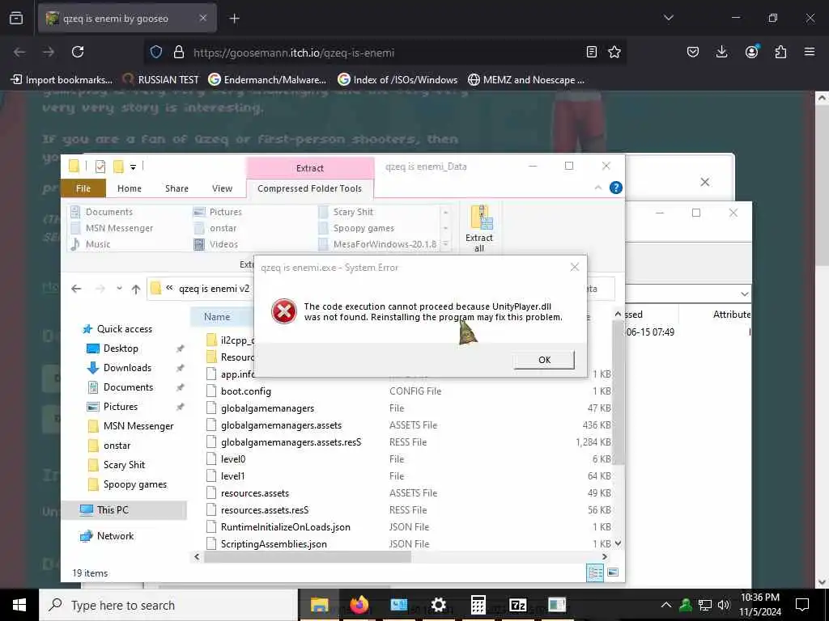Open Firefox View from the tab bar
This screenshot has width=829, height=621.
[x=16, y=18]
